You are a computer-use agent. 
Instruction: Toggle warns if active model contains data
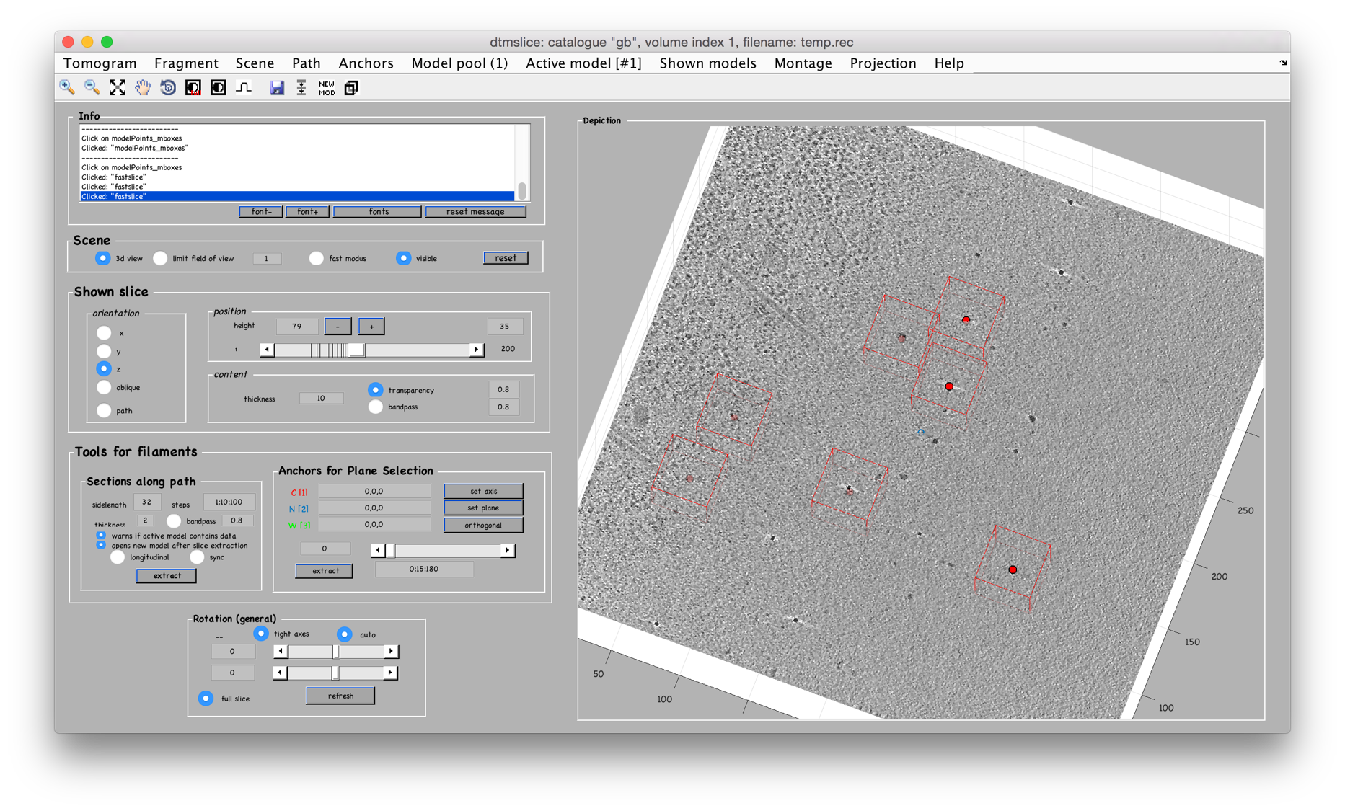point(101,536)
